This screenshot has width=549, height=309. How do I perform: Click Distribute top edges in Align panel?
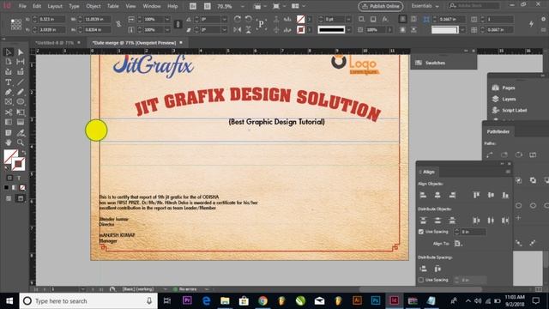[x=423, y=221]
